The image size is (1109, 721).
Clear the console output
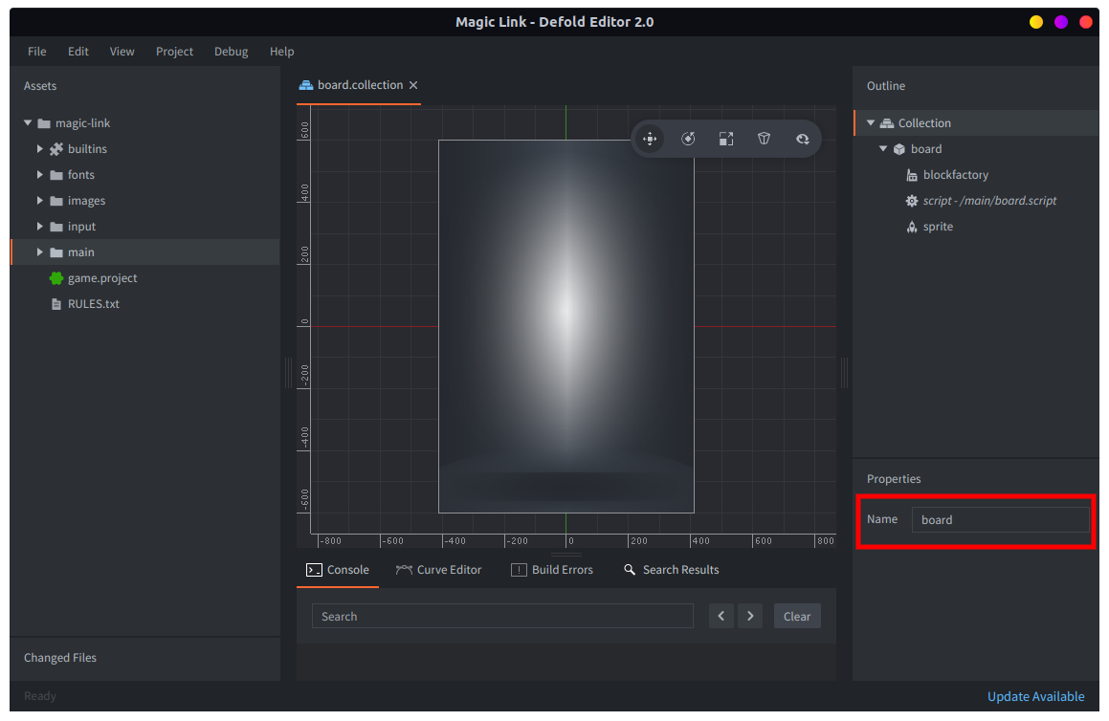pyautogui.click(x=796, y=617)
